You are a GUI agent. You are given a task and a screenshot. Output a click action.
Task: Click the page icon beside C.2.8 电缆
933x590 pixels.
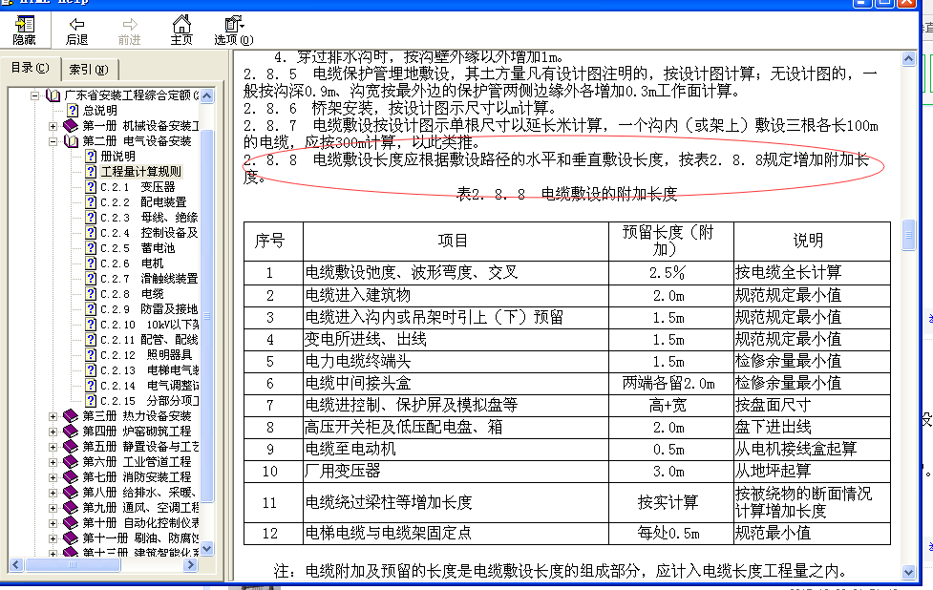pyautogui.click(x=91, y=294)
